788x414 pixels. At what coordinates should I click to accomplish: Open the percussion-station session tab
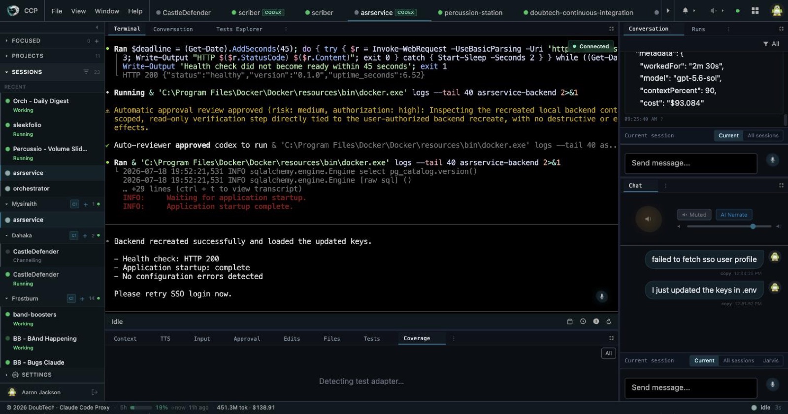pyautogui.click(x=470, y=12)
